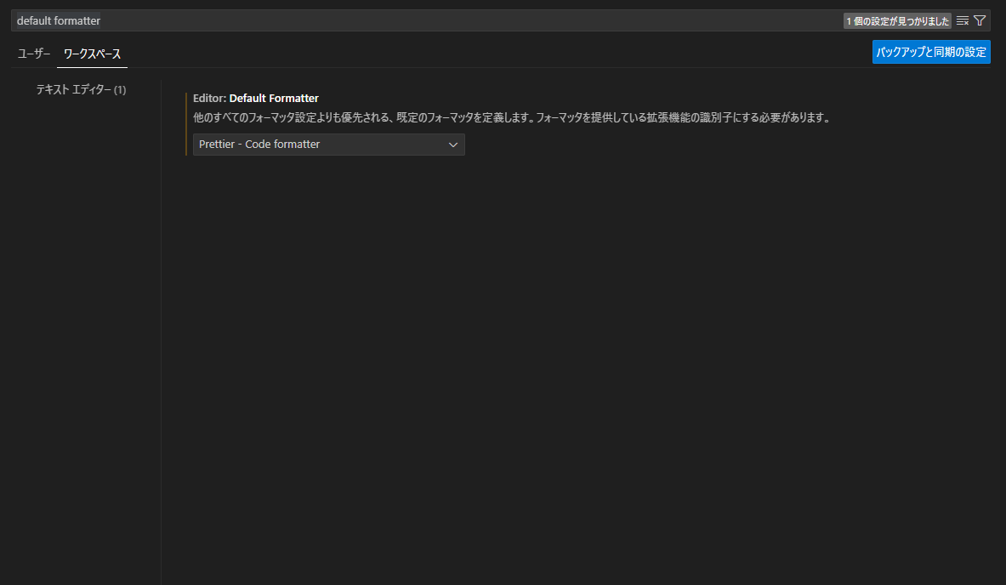Choose a different formatter from the combo box
The width and height of the screenshot is (1006, 585).
(x=328, y=144)
